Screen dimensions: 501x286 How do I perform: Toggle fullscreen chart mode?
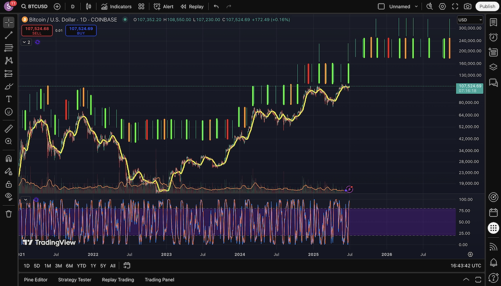(455, 6)
